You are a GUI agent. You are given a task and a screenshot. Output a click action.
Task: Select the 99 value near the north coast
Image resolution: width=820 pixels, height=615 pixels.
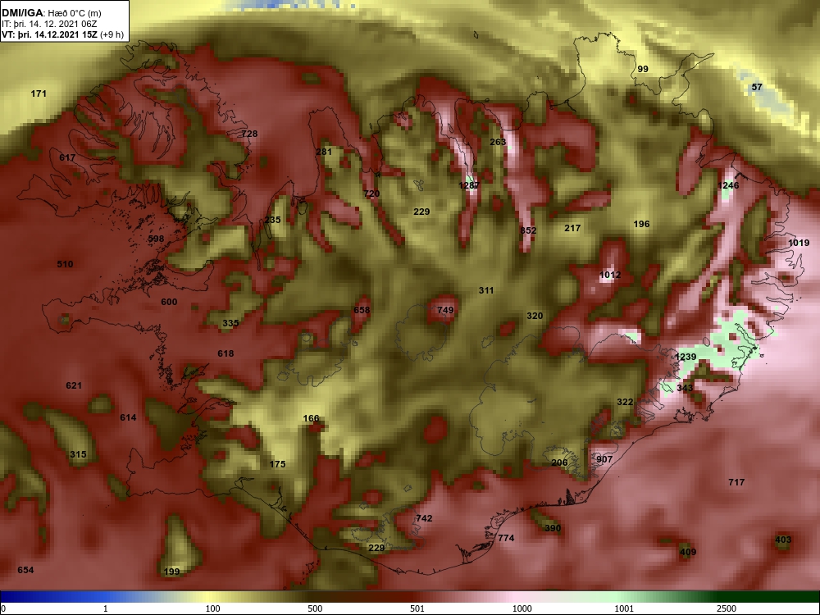tap(643, 69)
